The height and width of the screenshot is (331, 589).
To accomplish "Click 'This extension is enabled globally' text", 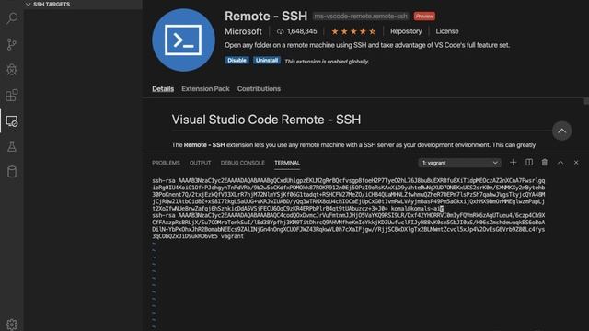I will [x=327, y=62].
